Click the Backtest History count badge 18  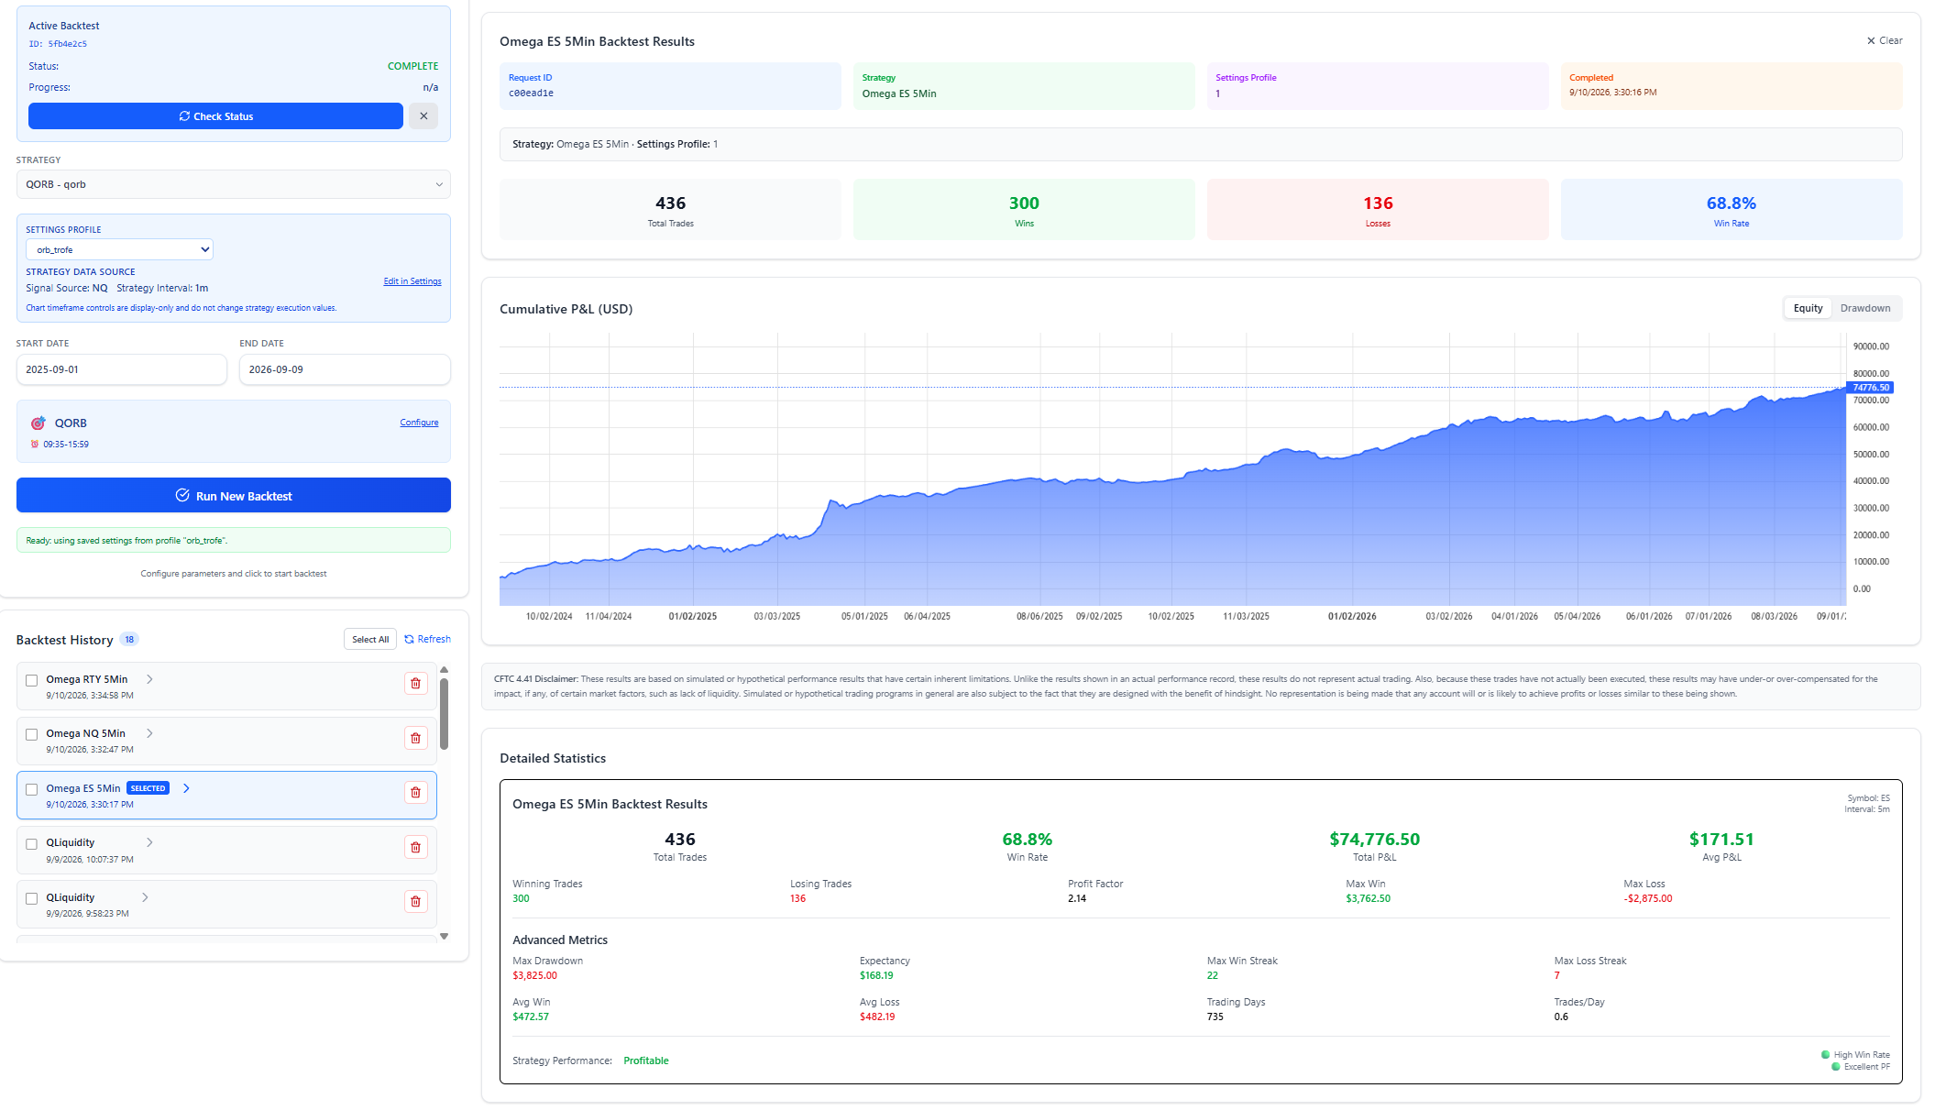(129, 640)
